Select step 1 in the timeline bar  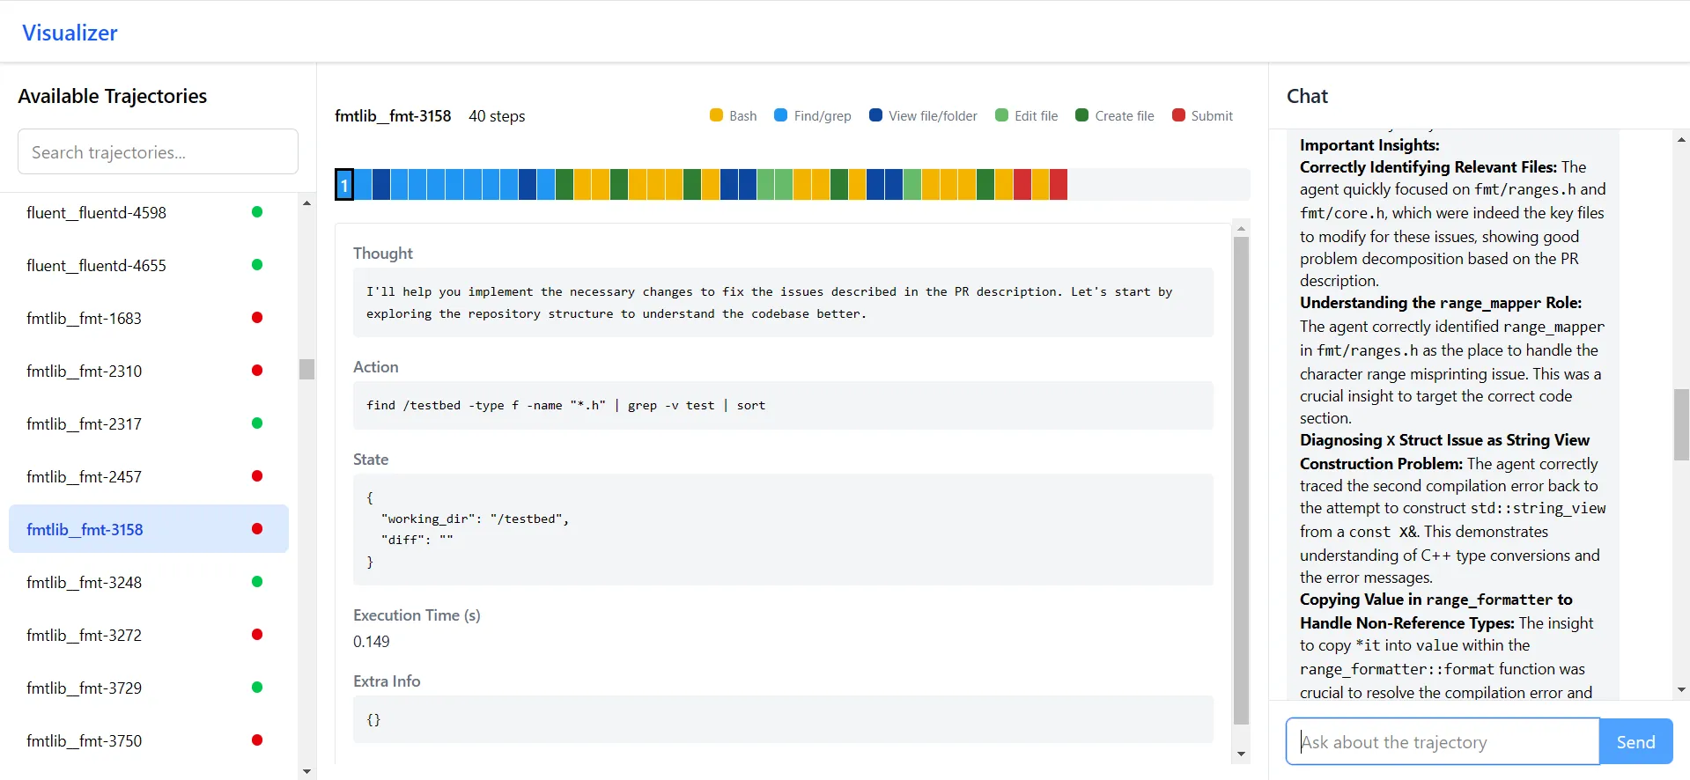click(344, 185)
